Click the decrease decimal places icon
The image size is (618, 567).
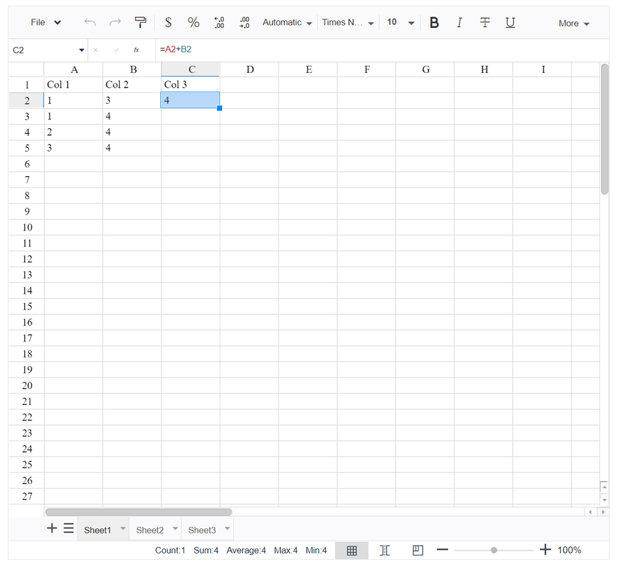(x=219, y=22)
